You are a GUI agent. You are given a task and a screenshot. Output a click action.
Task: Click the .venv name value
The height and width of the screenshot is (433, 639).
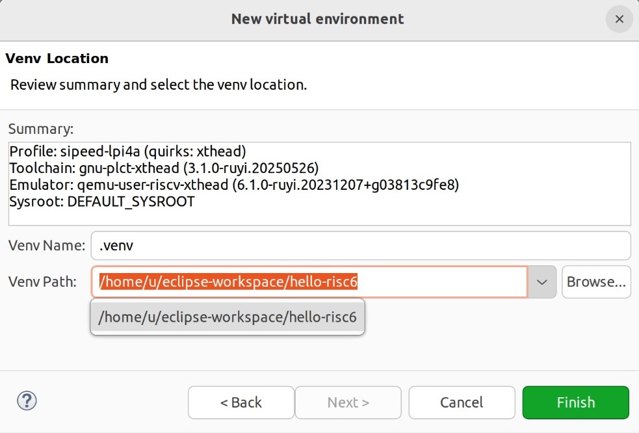117,245
